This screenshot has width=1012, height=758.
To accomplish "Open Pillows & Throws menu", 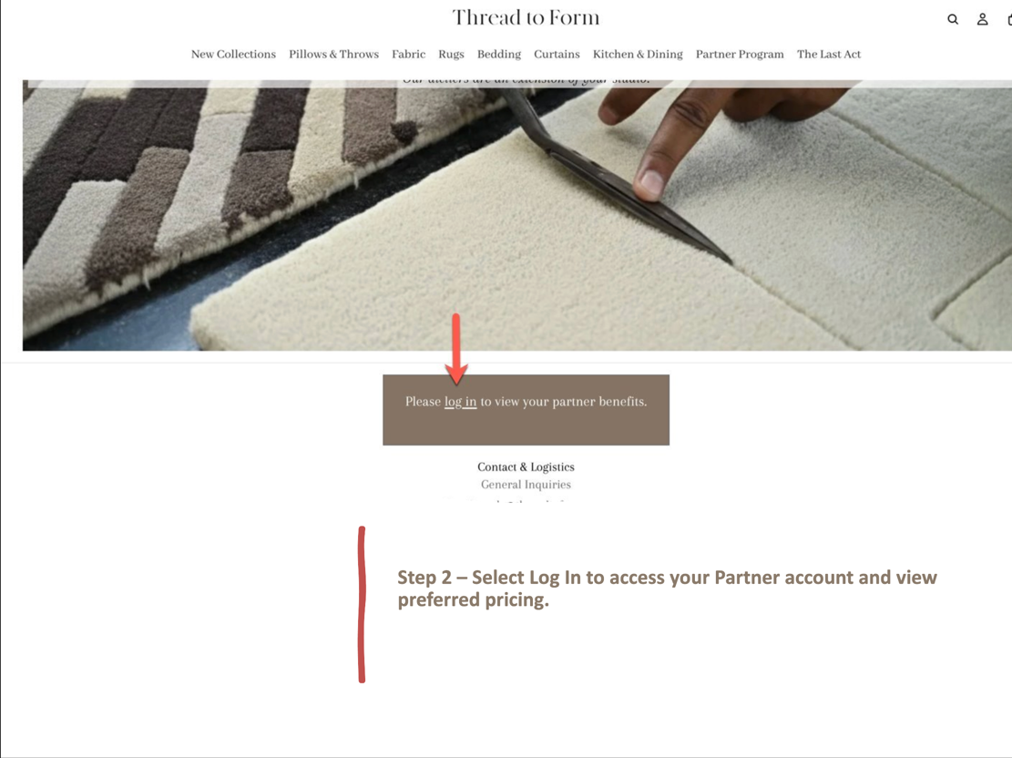I will tap(333, 55).
